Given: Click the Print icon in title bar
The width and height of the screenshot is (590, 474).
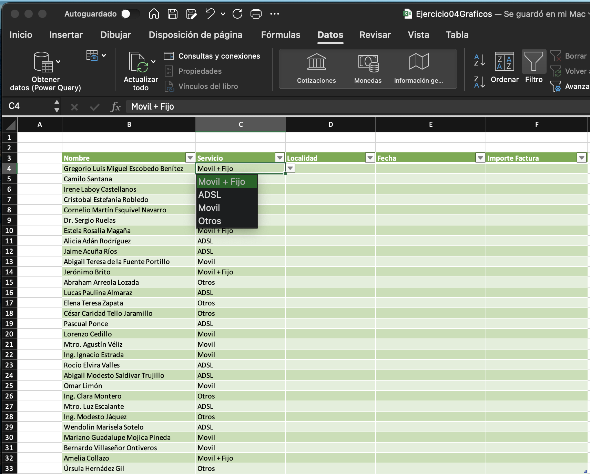Looking at the screenshot, I should (x=256, y=14).
